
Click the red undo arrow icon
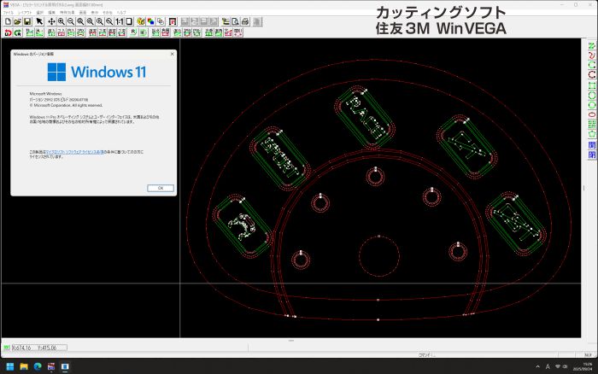coord(8,32)
